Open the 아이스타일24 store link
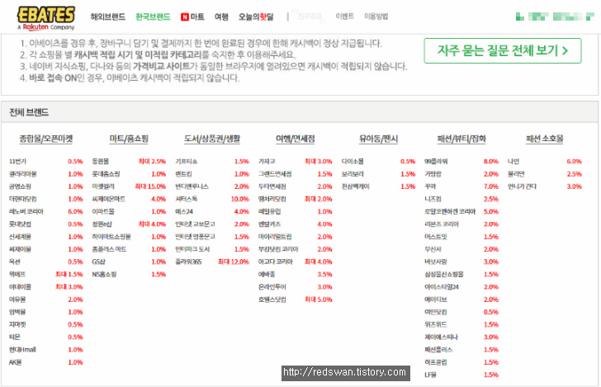 442,287
